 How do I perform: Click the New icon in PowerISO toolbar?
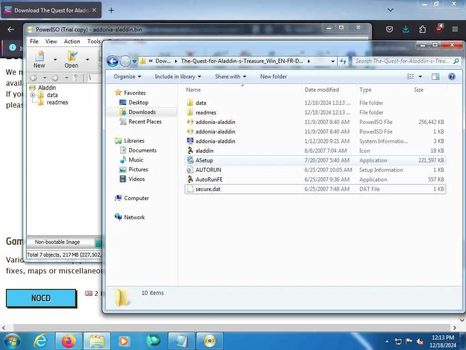39,59
